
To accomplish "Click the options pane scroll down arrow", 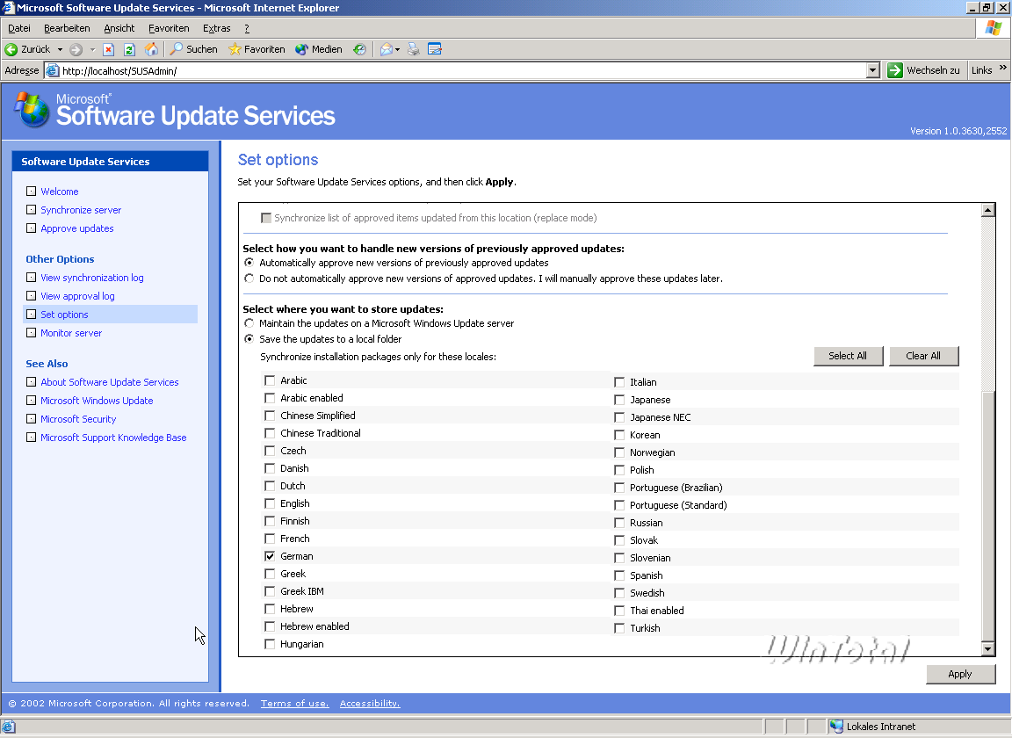I will tap(988, 649).
